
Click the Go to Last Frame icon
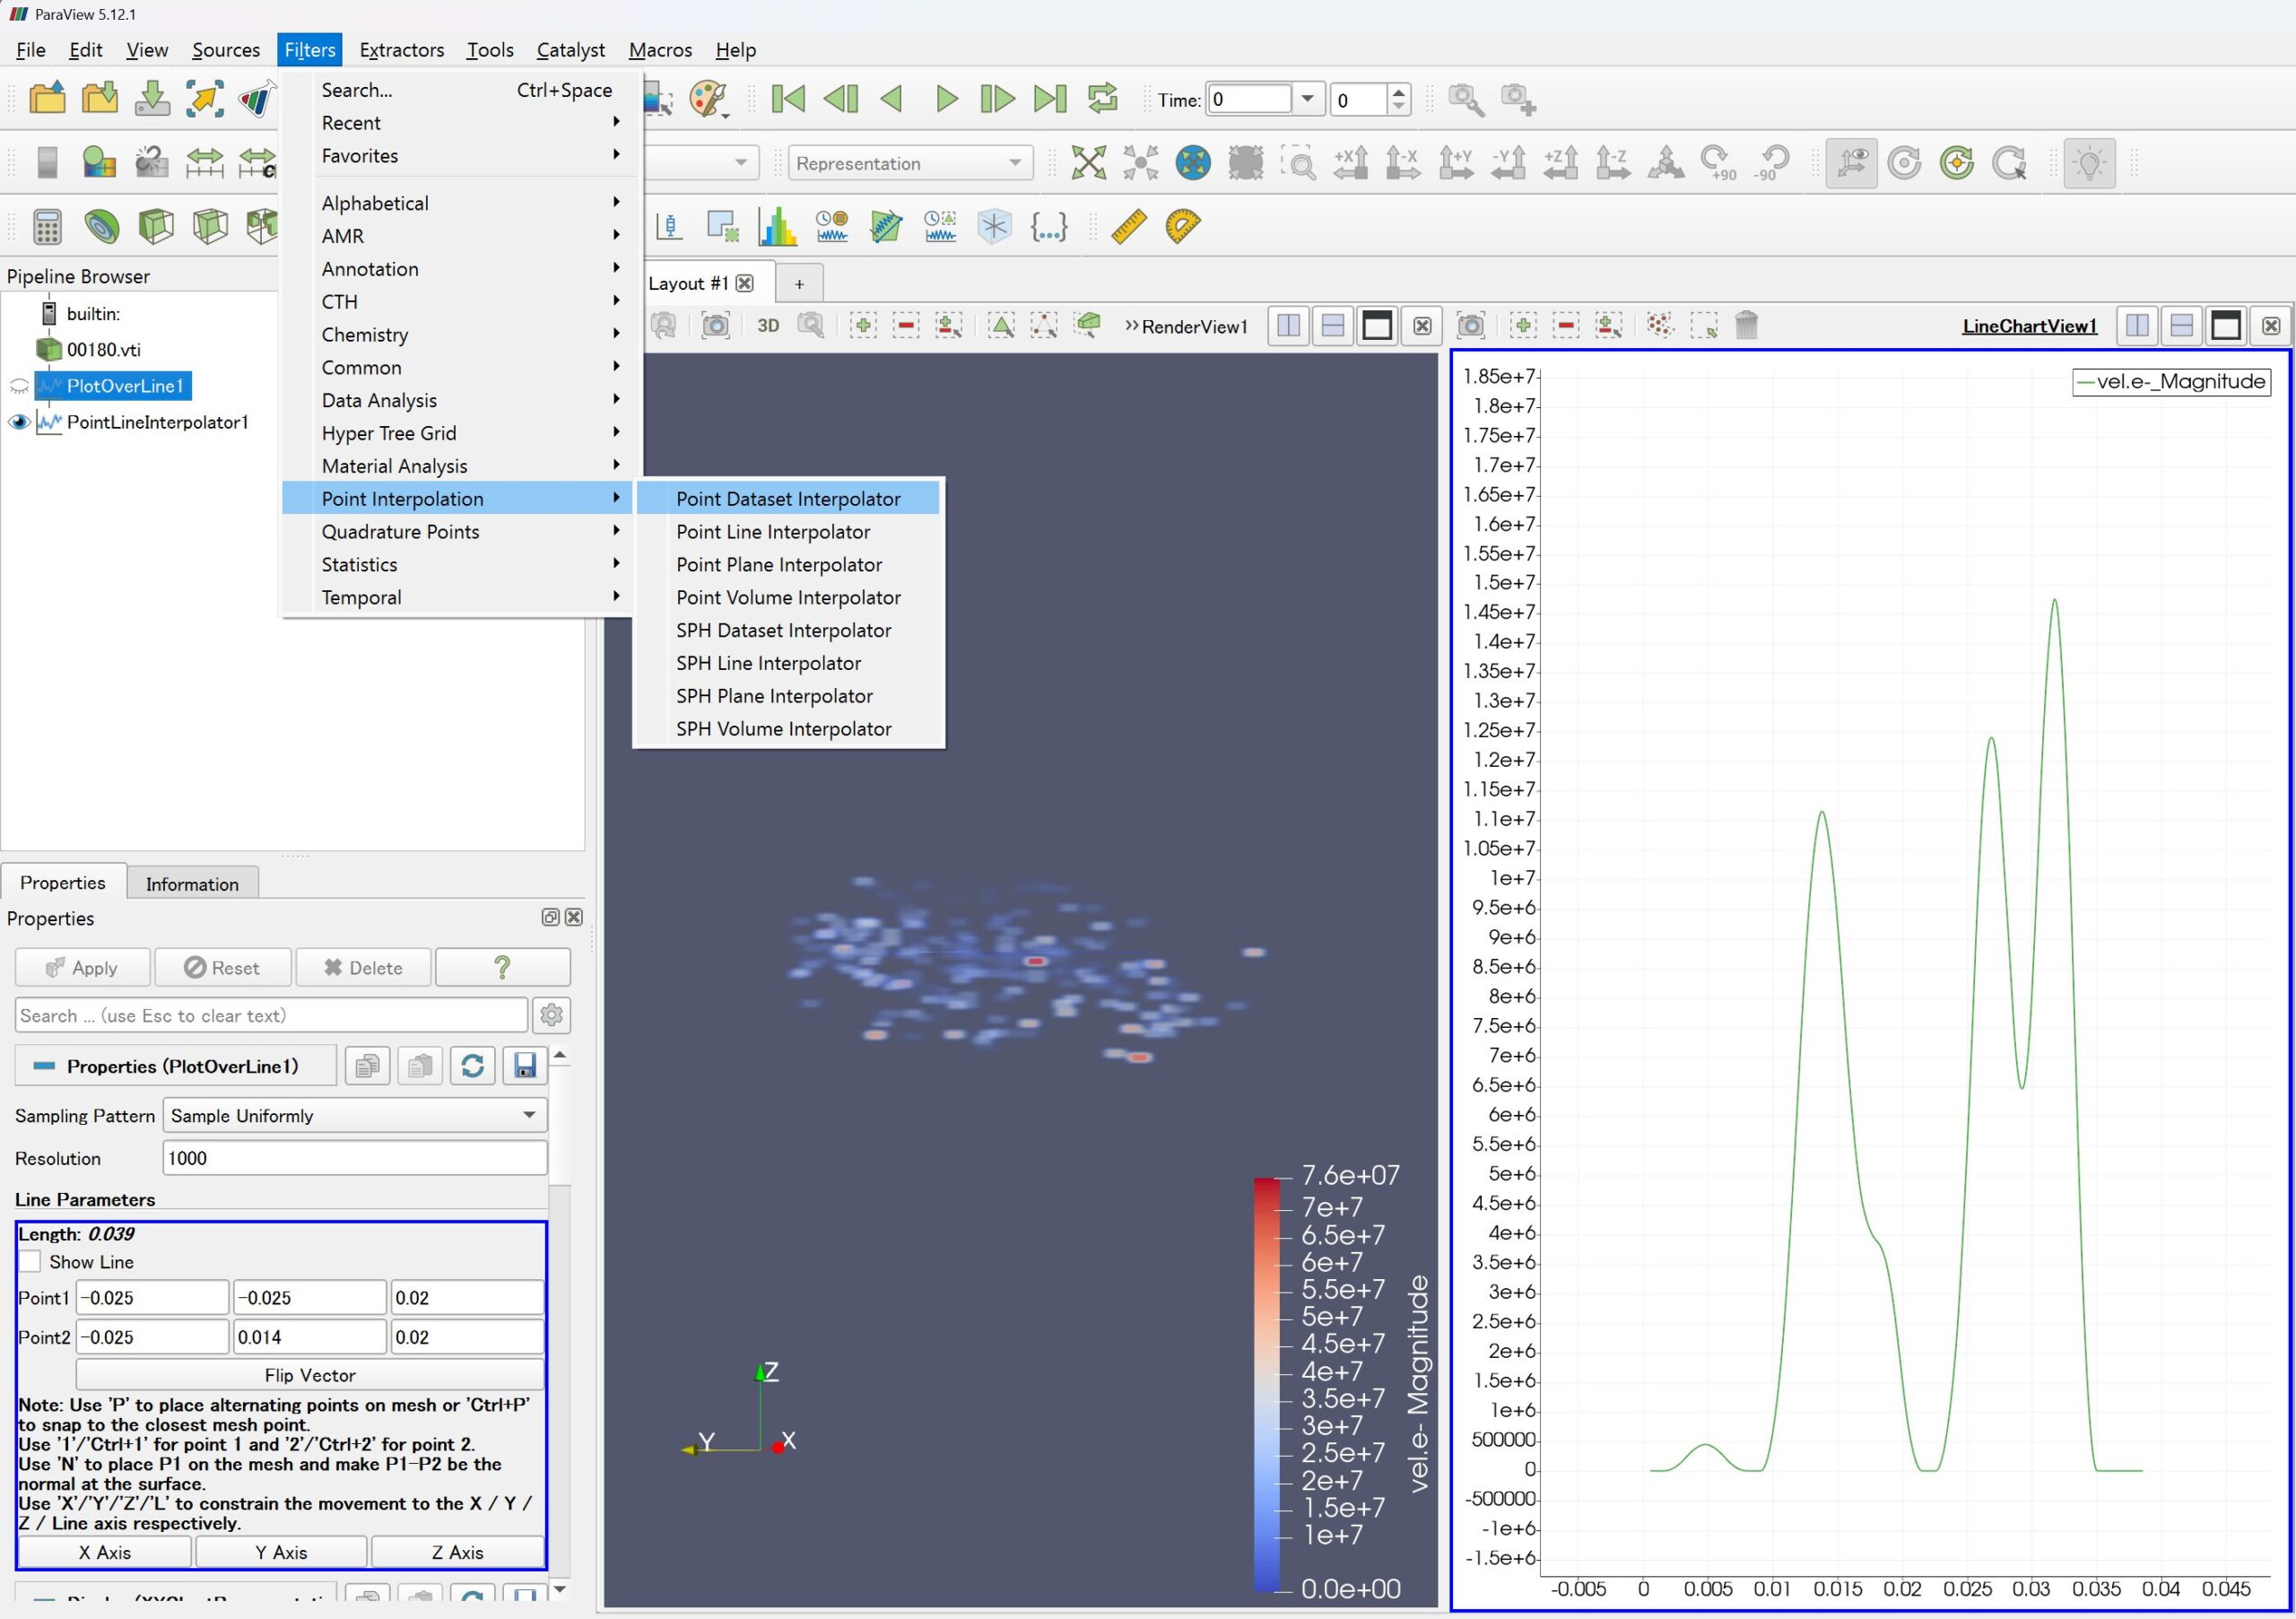point(1050,99)
